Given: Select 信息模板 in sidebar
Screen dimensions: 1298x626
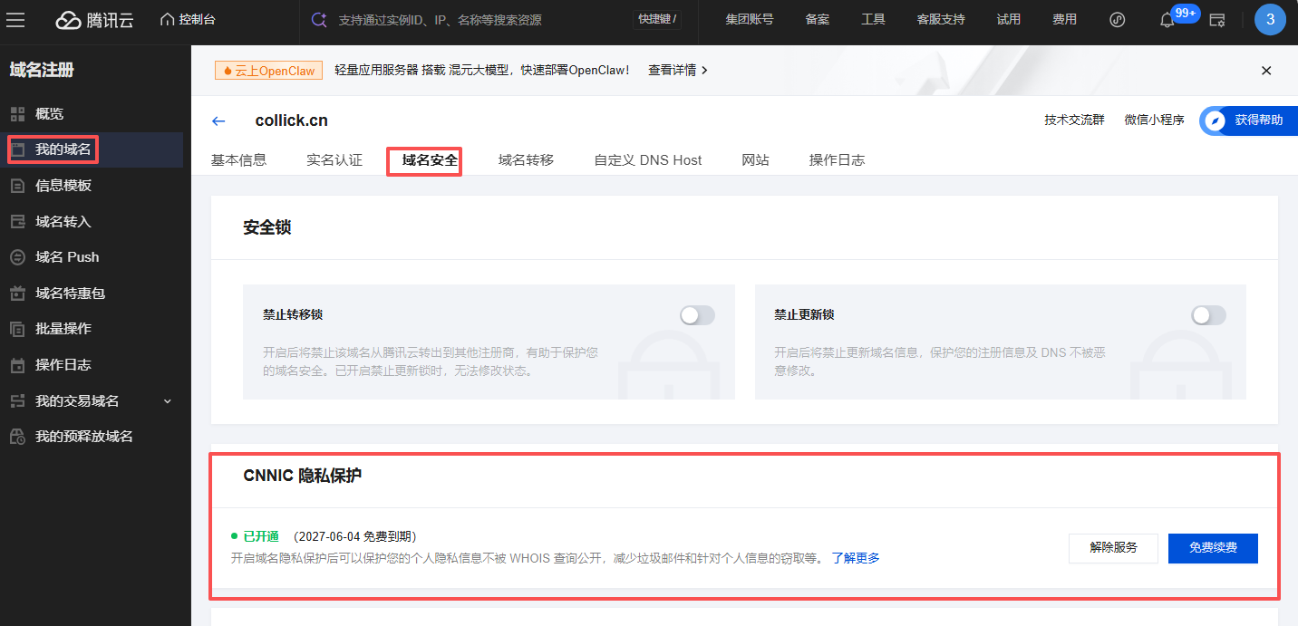Looking at the screenshot, I should [x=63, y=186].
